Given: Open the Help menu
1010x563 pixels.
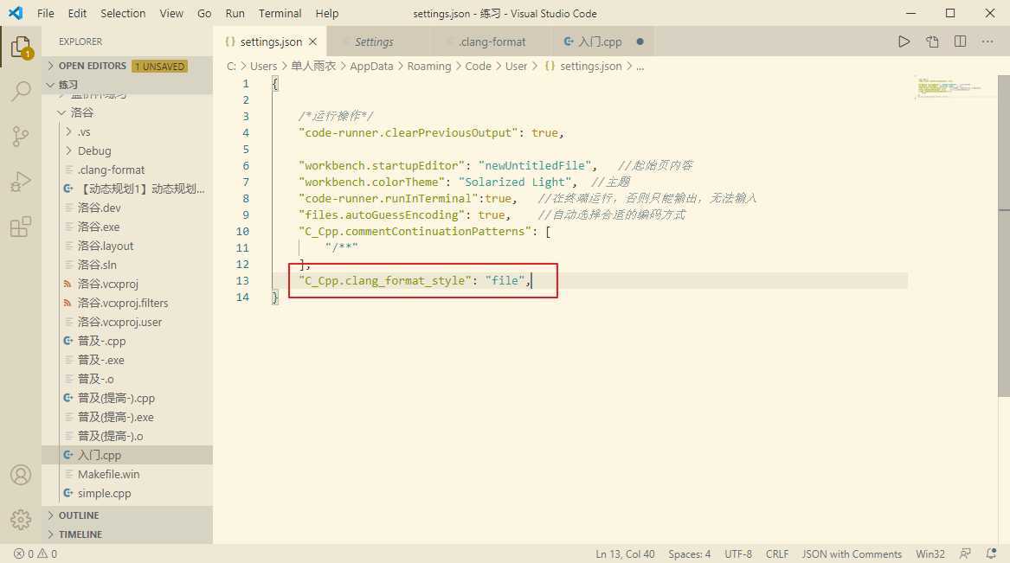Looking at the screenshot, I should click(x=326, y=13).
